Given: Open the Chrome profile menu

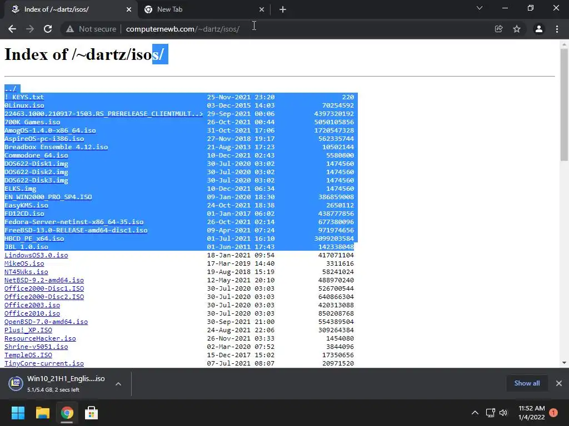Looking at the screenshot, I should point(539,29).
